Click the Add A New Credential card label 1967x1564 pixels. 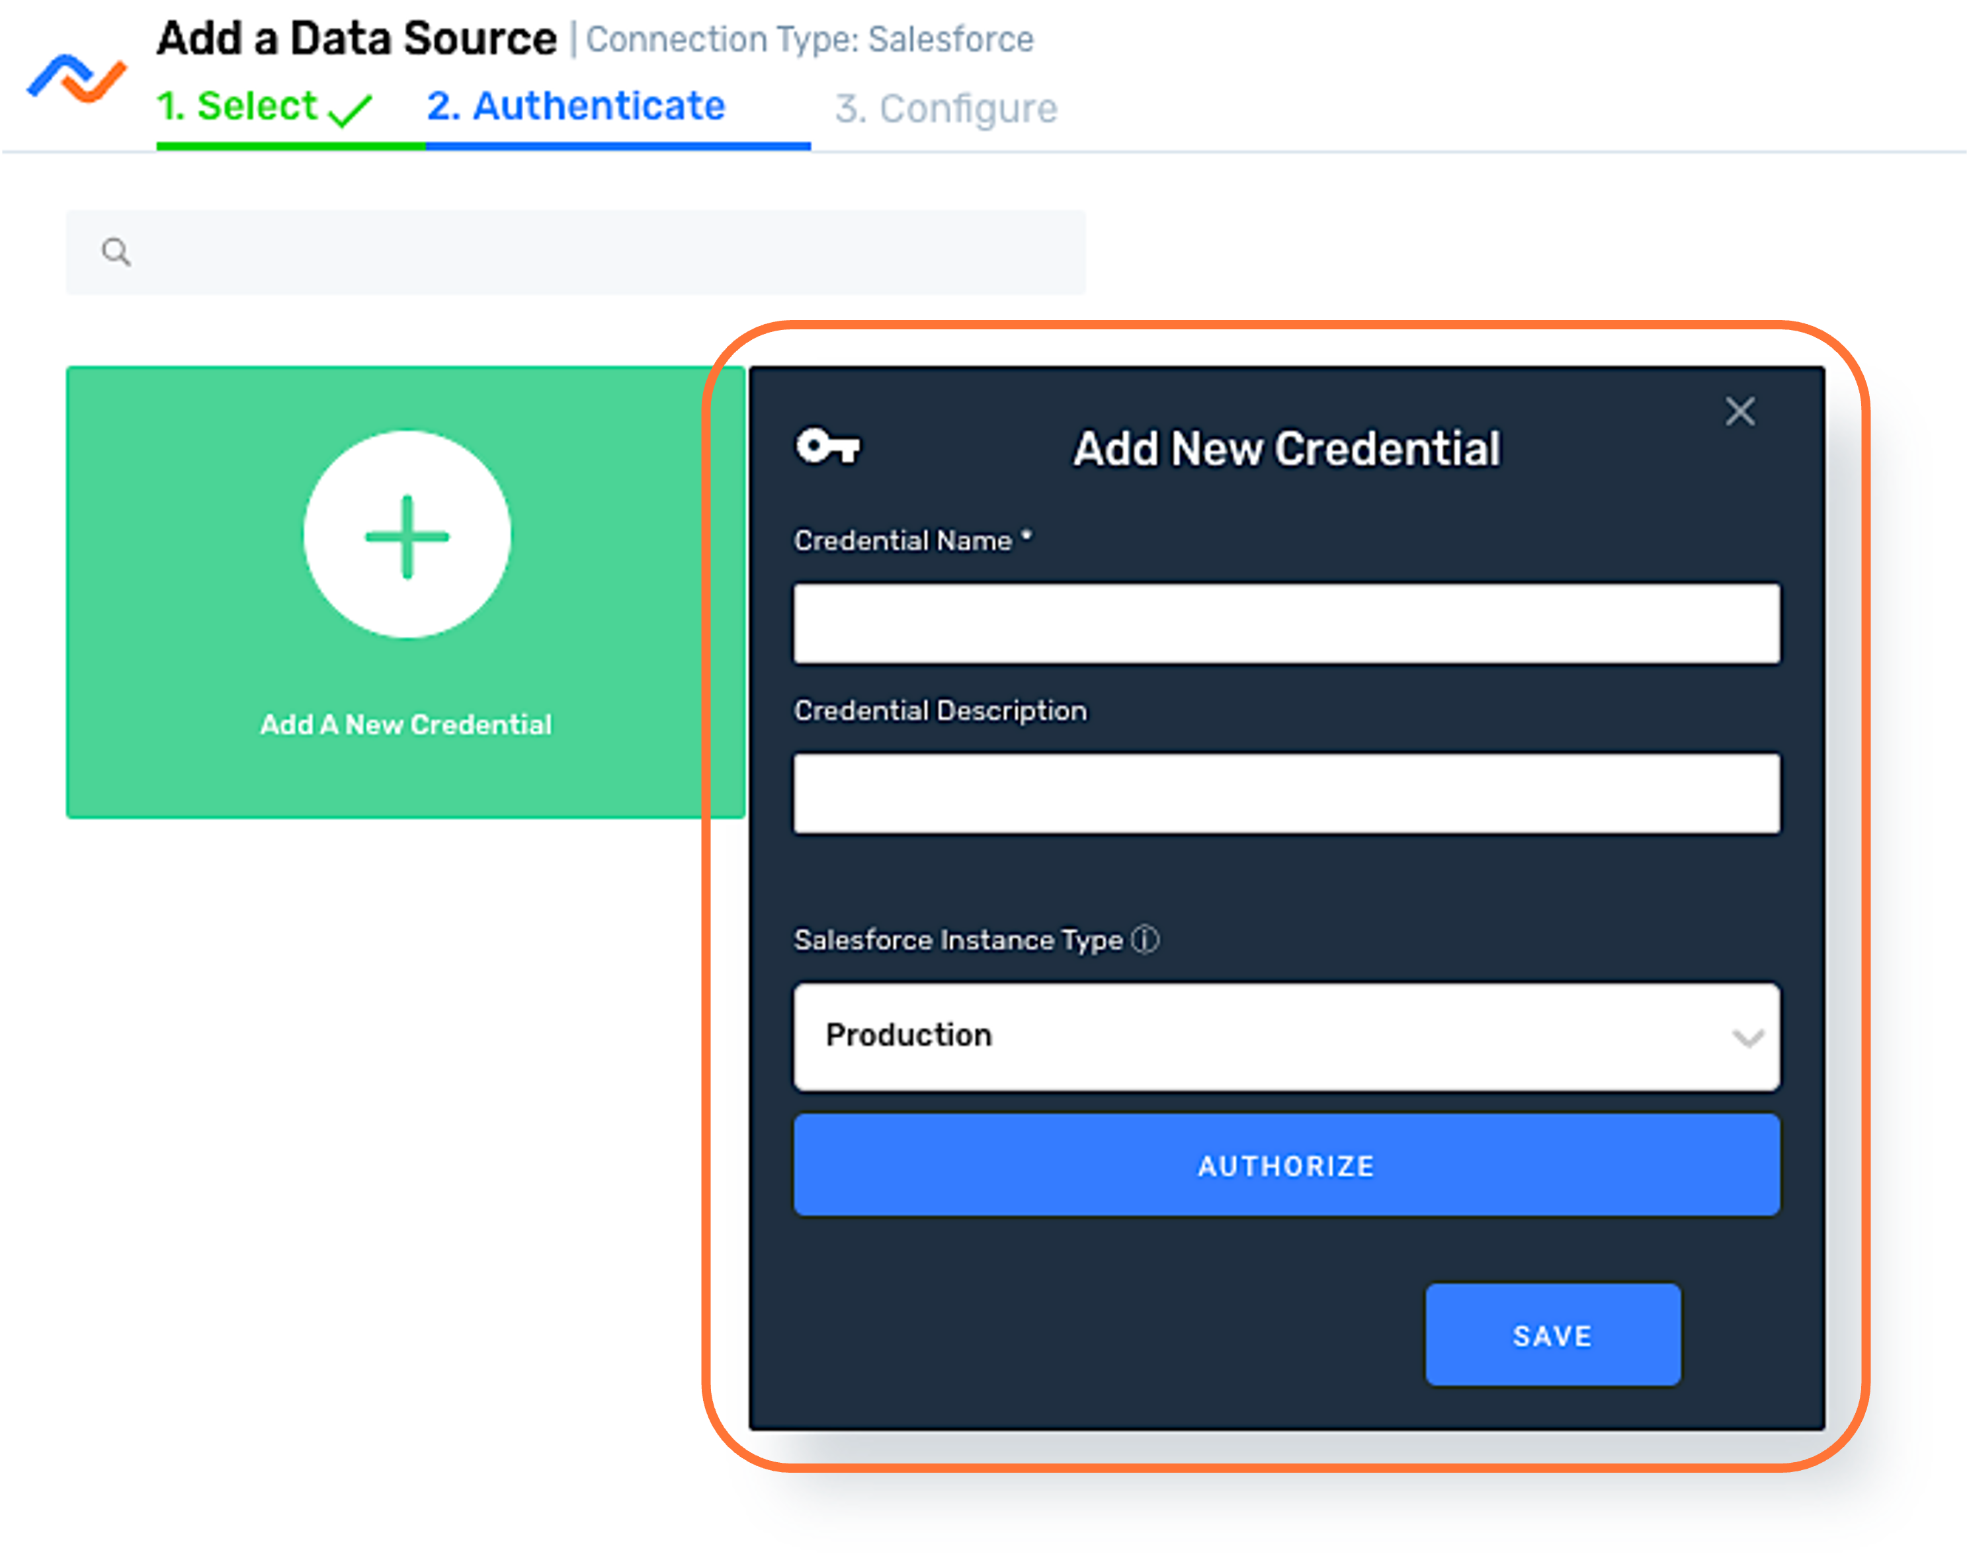[406, 724]
